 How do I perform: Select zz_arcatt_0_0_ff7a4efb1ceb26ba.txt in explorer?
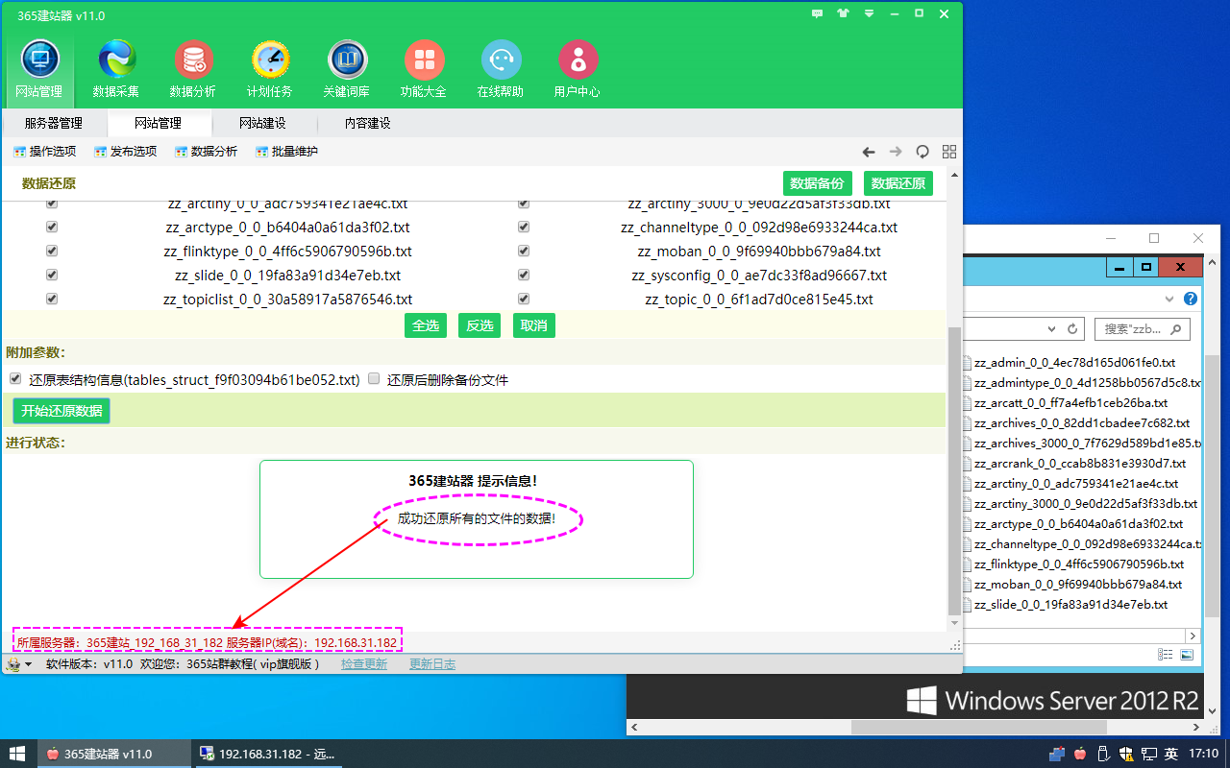click(1070, 403)
